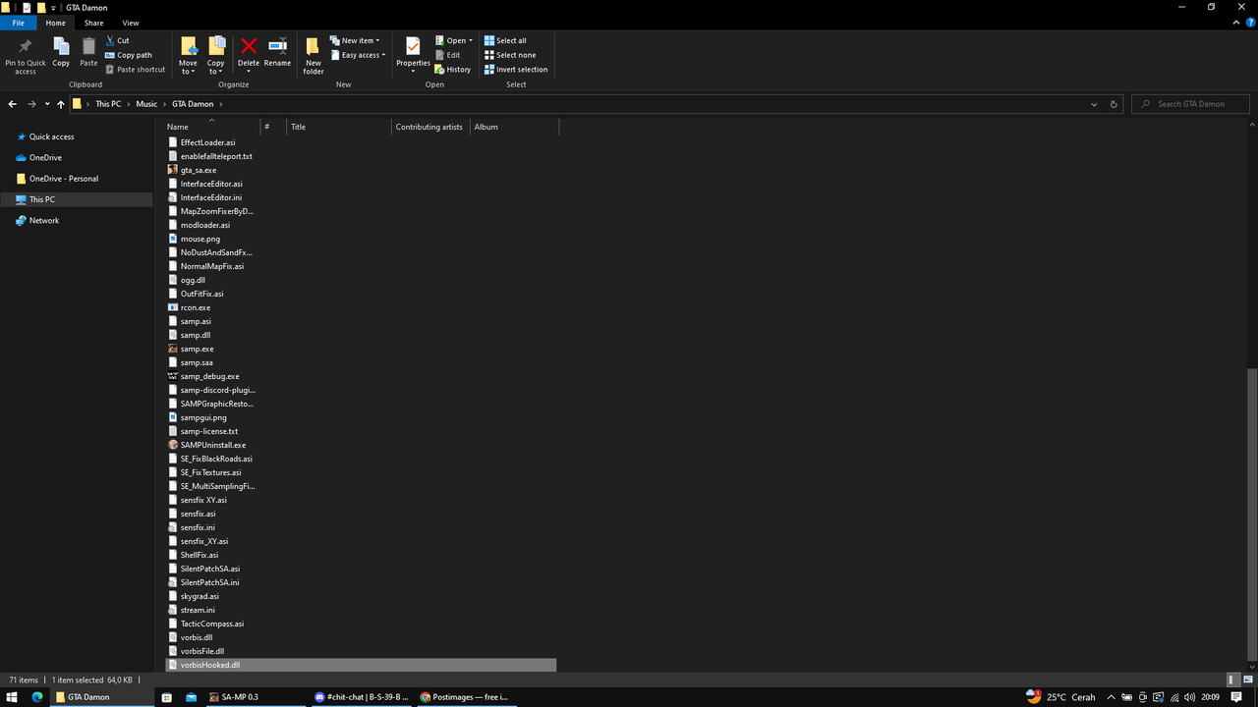Sort by the Name column header
This screenshot has height=707, width=1258.
(211, 127)
